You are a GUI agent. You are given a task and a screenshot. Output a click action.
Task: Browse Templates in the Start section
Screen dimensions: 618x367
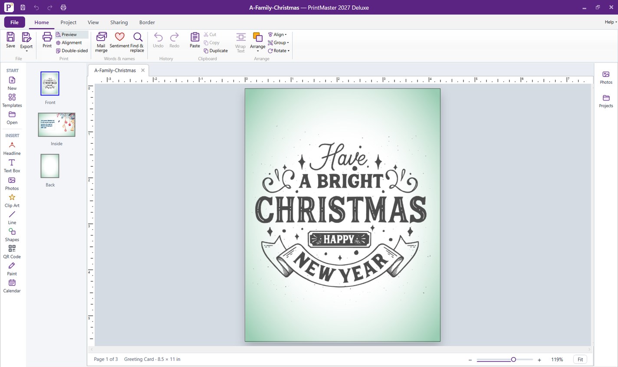(x=12, y=100)
